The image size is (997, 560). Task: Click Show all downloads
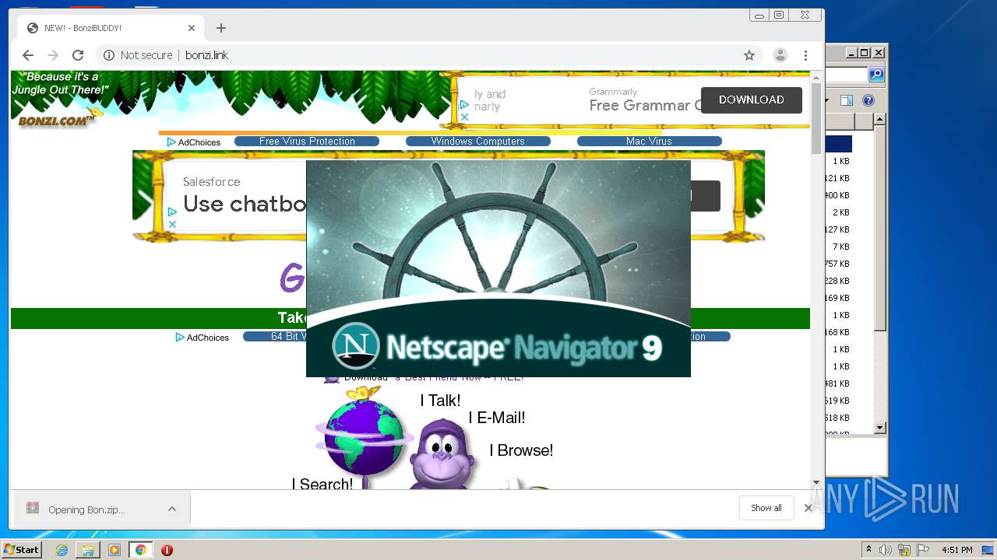pyautogui.click(x=766, y=508)
